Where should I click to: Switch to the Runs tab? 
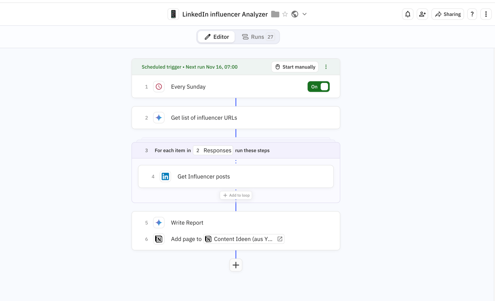[x=258, y=37]
